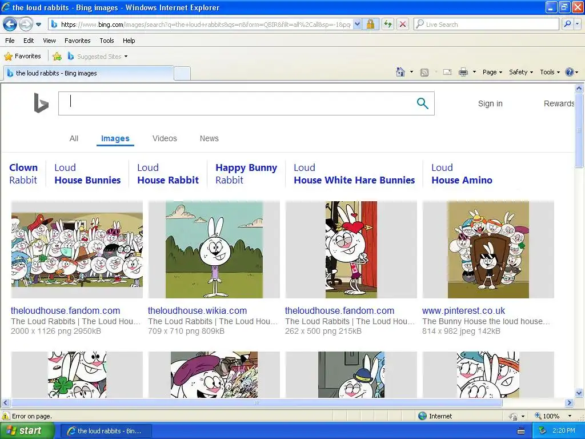The height and width of the screenshot is (439, 585).
Task: Click the Favorites star button
Action: pyautogui.click(x=22, y=57)
